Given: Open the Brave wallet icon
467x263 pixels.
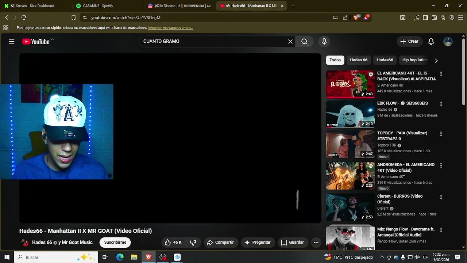Looking at the screenshot, I should (x=434, y=18).
